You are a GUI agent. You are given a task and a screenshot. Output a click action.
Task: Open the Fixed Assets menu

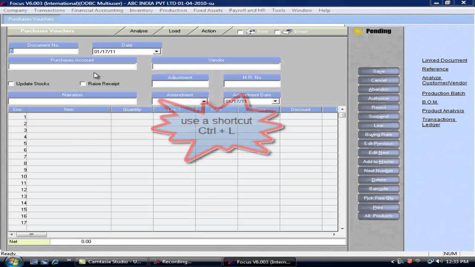[x=208, y=10]
